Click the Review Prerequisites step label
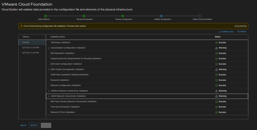257x130 pixels. [85, 19]
